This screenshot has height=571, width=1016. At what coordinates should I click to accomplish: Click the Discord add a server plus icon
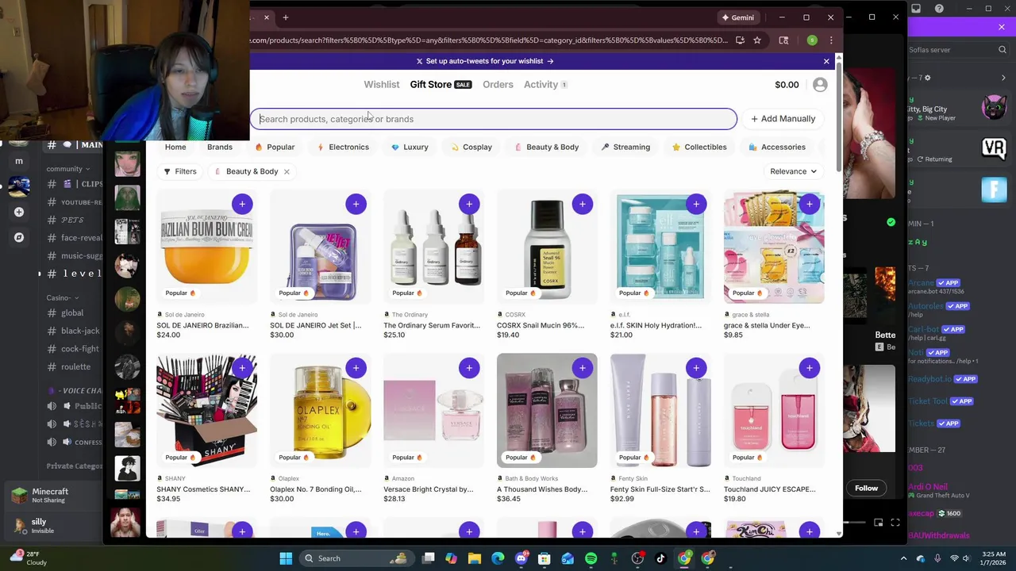(x=19, y=212)
